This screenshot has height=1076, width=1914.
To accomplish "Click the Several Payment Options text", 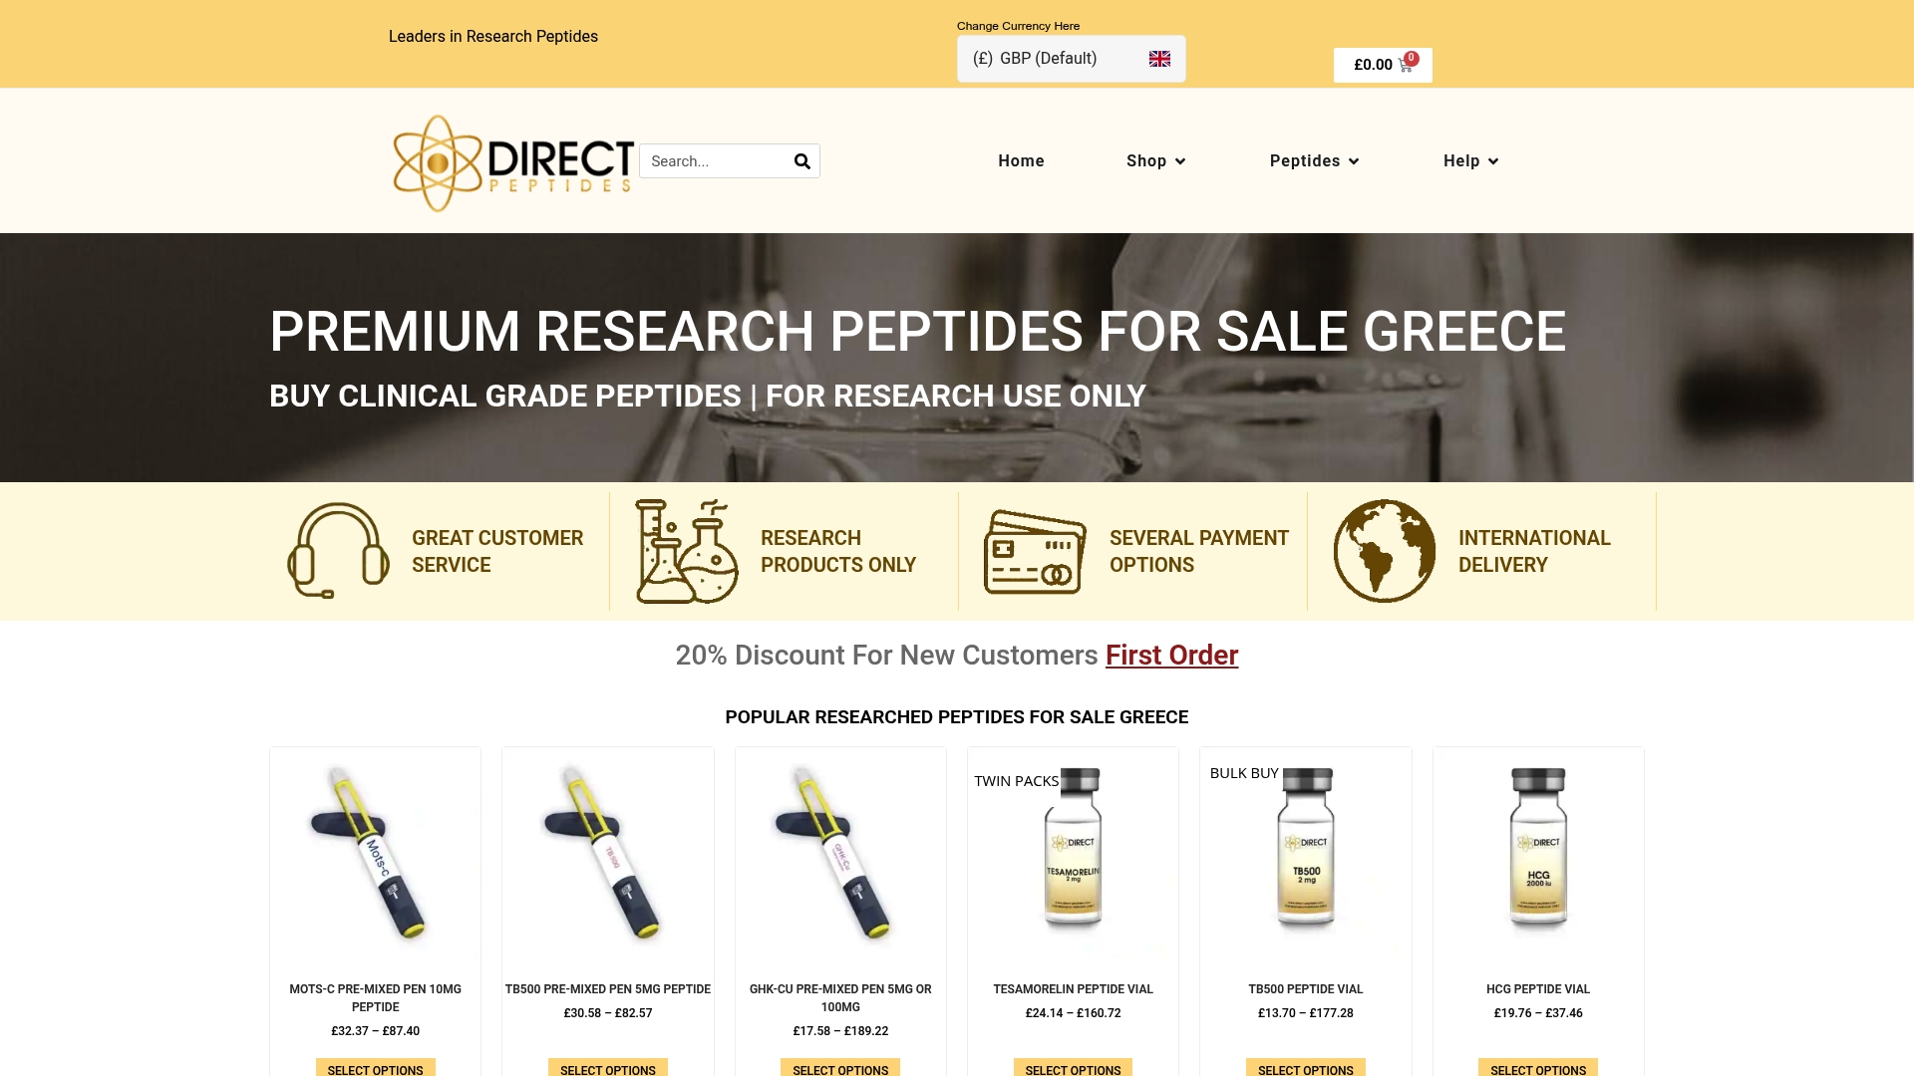I will pyautogui.click(x=1199, y=551).
